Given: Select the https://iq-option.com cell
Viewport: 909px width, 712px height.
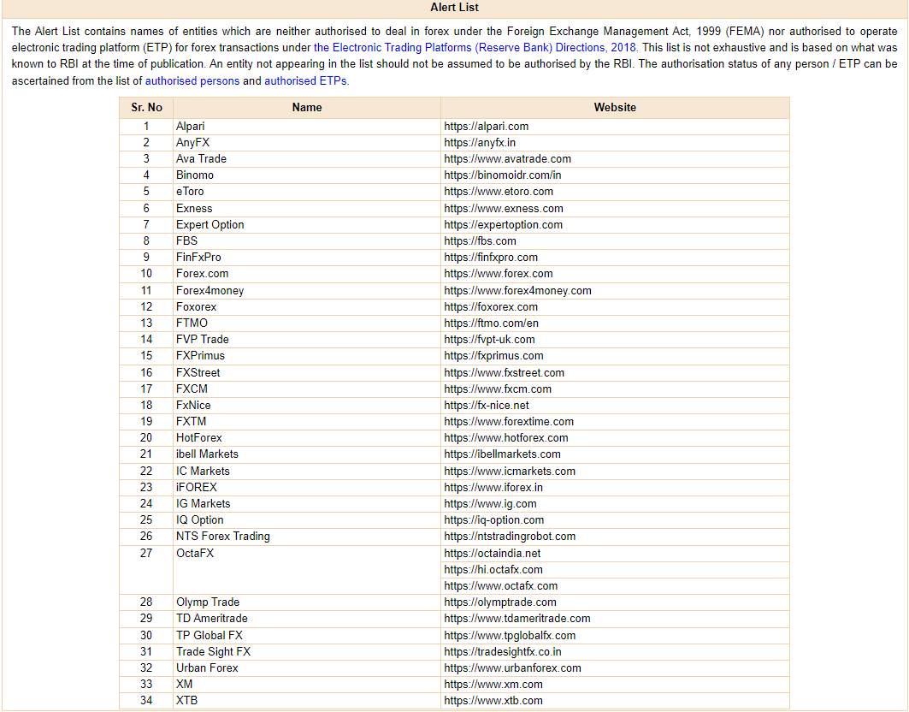Looking at the screenshot, I should (615, 520).
